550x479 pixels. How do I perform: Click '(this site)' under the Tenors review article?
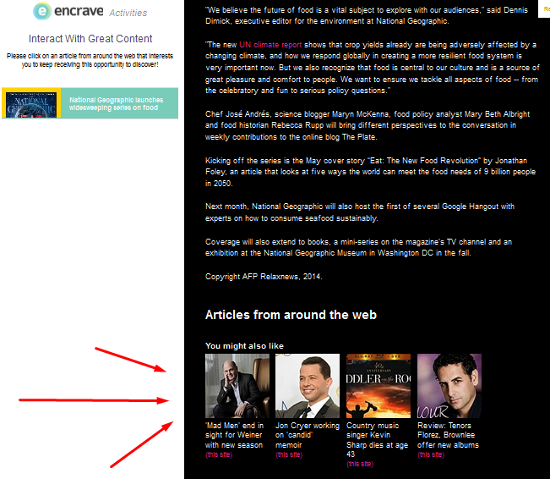[x=431, y=454]
